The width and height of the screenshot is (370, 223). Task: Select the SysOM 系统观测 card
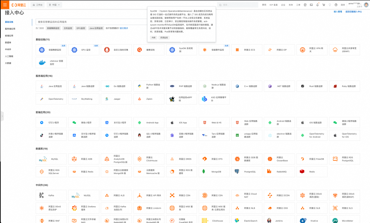182,50
